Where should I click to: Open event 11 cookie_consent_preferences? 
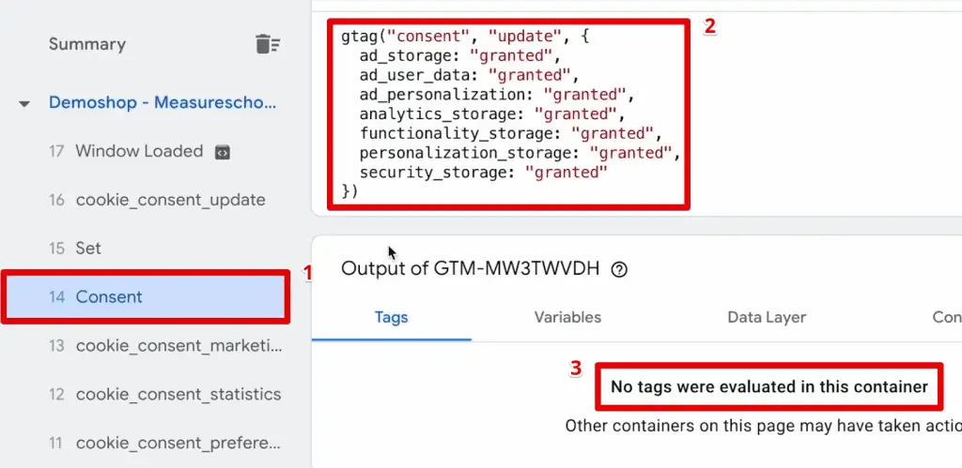(178, 443)
